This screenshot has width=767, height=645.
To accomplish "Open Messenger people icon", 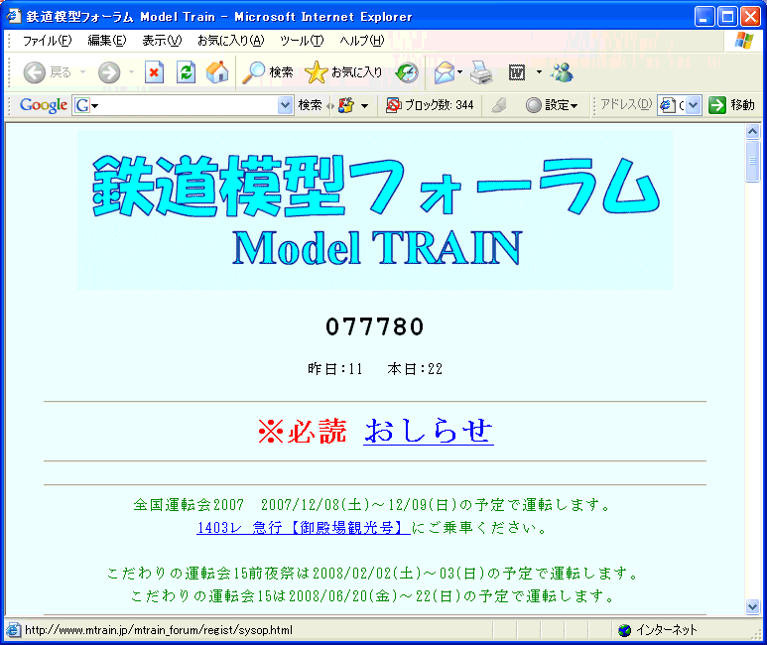I will [562, 72].
